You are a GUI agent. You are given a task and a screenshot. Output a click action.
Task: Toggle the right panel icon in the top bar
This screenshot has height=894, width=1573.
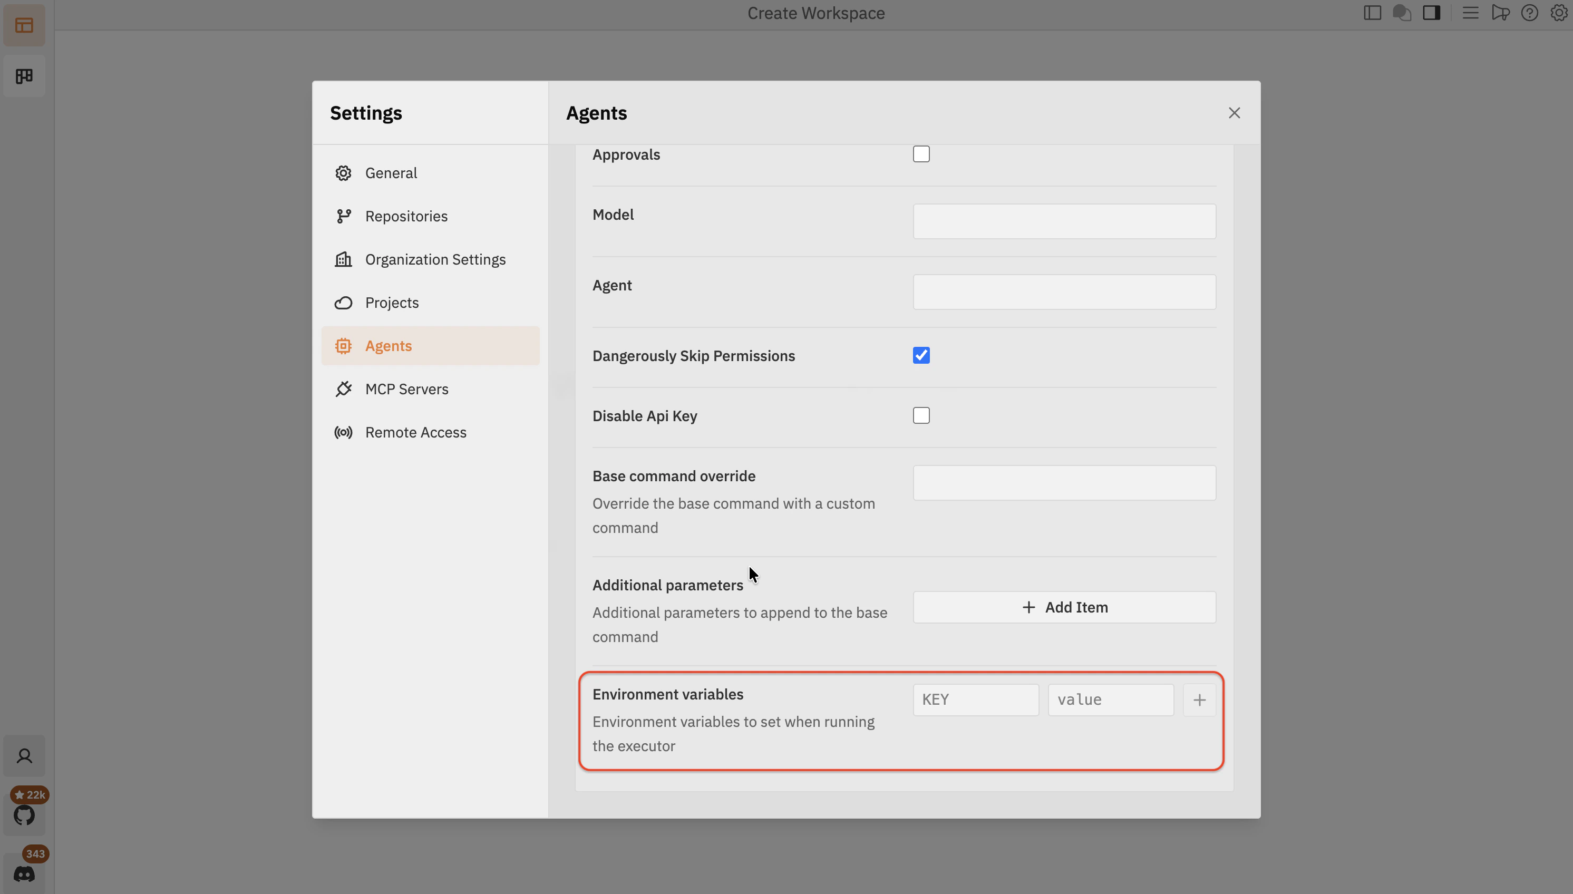(1432, 12)
